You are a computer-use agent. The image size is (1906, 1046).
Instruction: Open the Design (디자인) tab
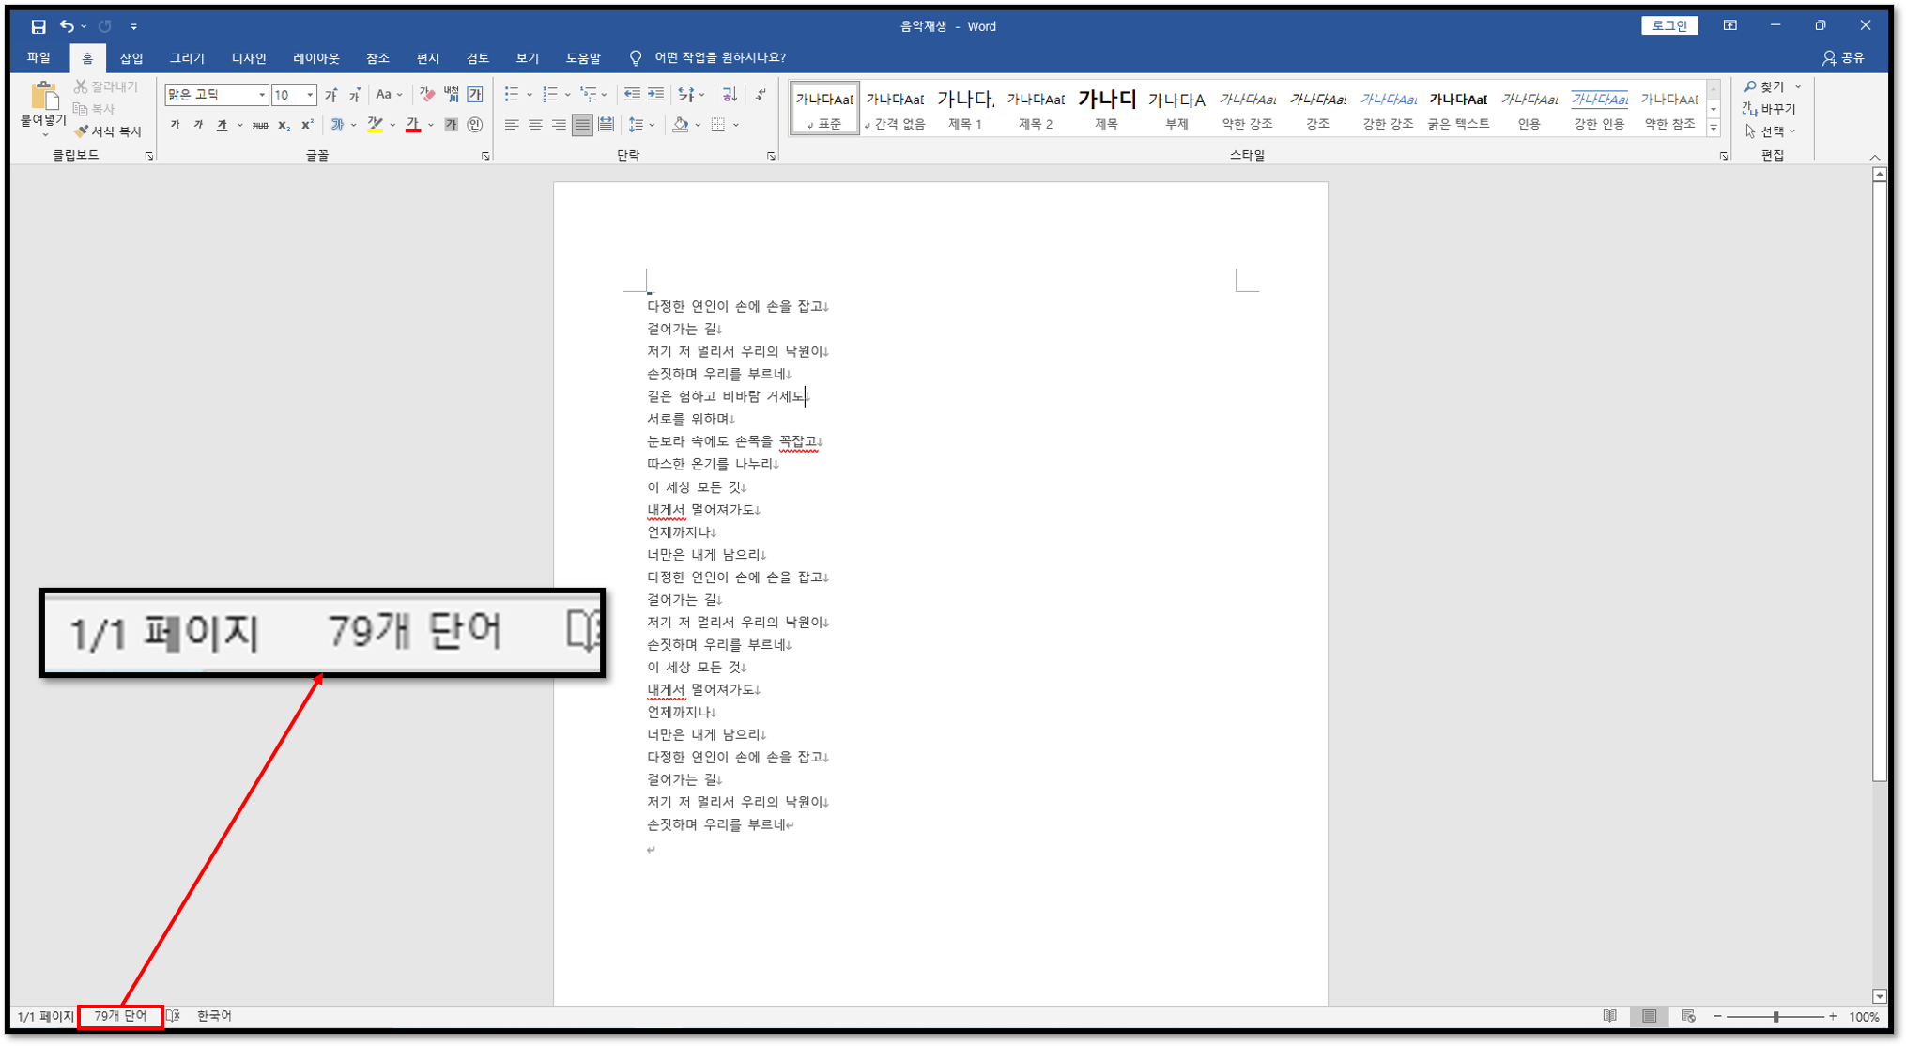point(249,58)
